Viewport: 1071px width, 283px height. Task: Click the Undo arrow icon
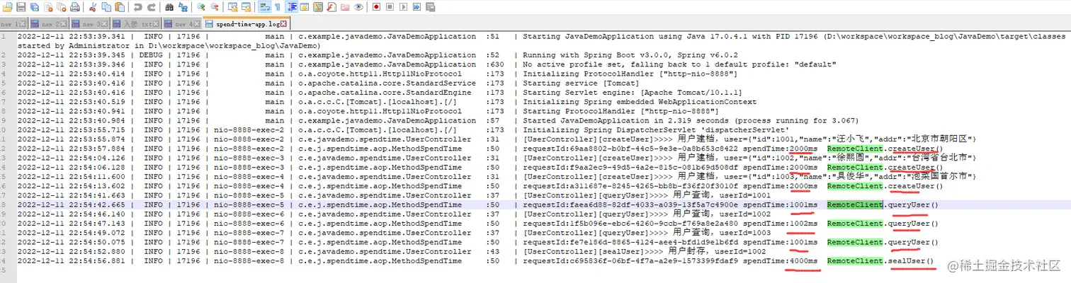[x=137, y=7]
